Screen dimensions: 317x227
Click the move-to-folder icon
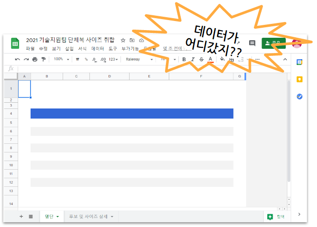[x=132, y=40]
